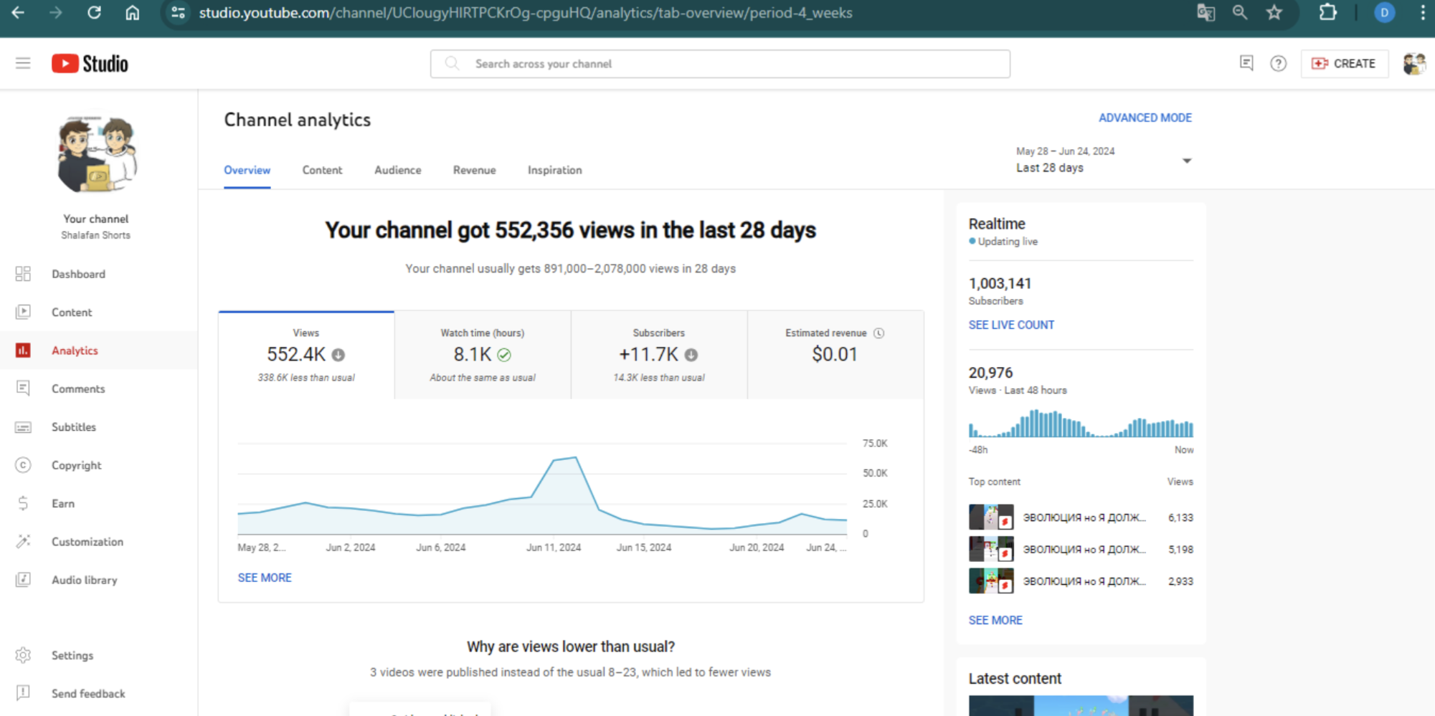
Task: Click the translate page icon
Action: coord(1206,12)
